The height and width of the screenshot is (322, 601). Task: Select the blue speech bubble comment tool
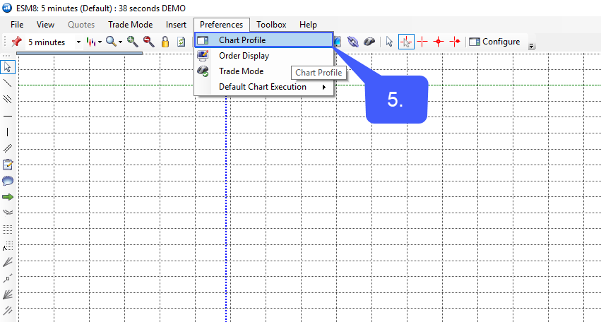8,181
